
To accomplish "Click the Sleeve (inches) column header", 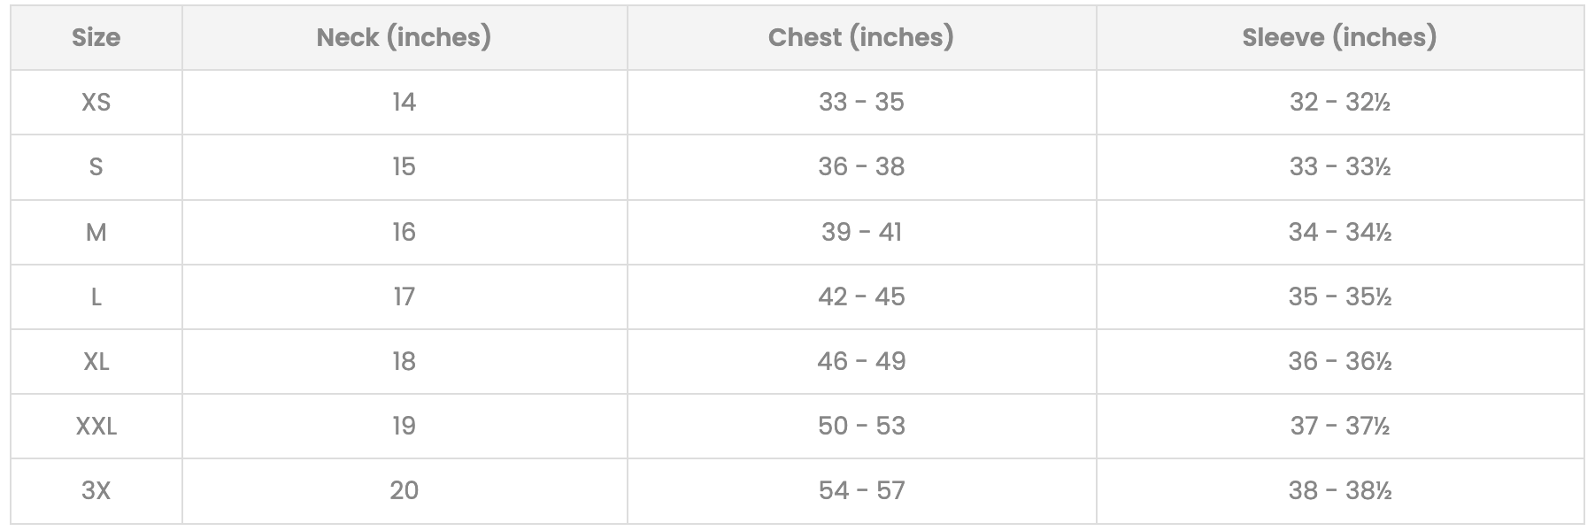I will pyautogui.click(x=1339, y=37).
